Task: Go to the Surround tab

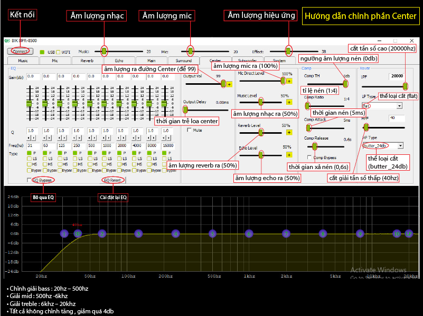Action: click(183, 61)
